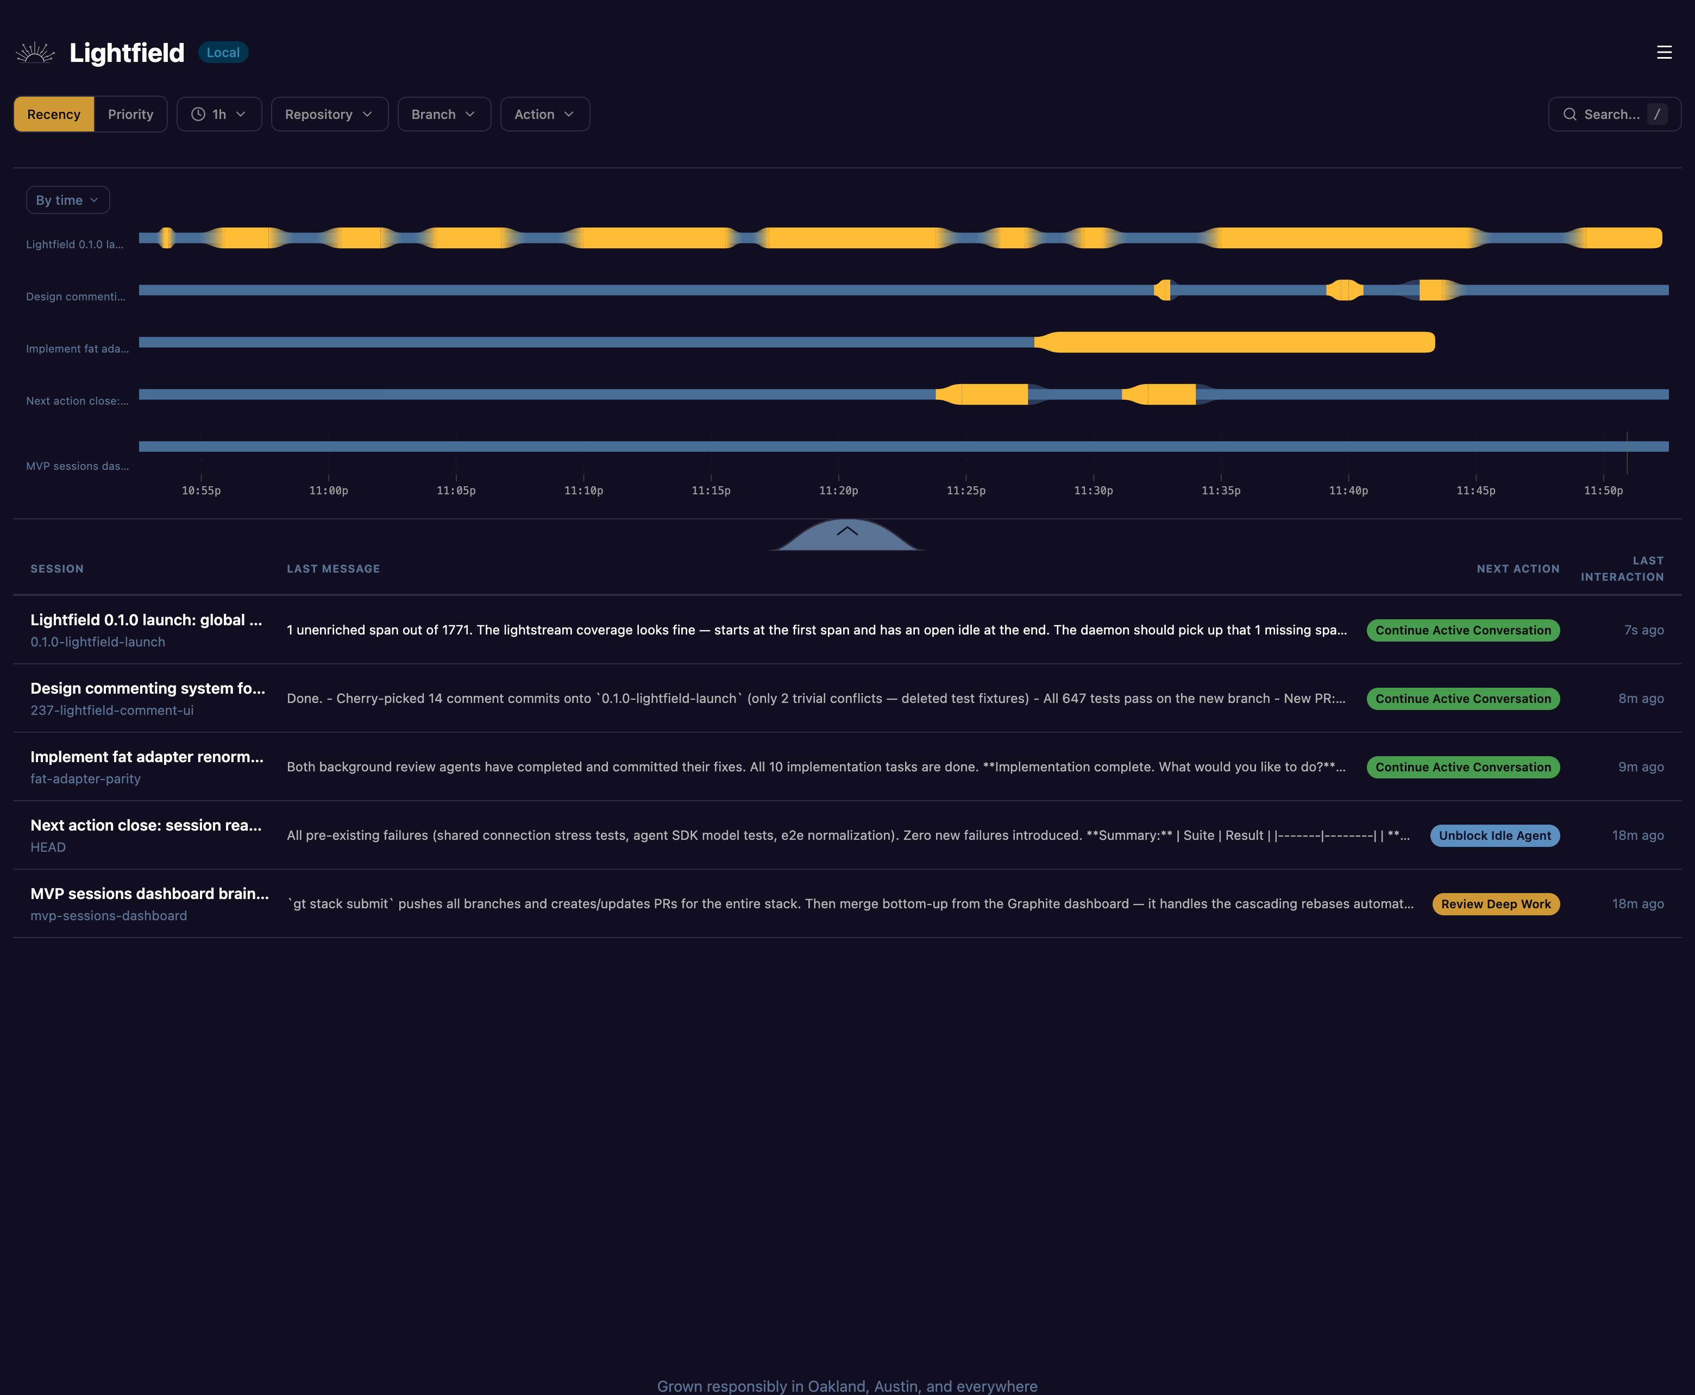Open the Design commenting system session
The height and width of the screenshot is (1395, 1695).
click(147, 689)
